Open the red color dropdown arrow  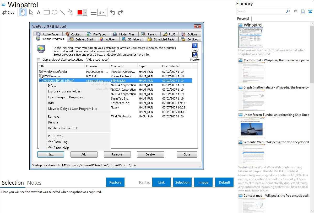[x=85, y=12]
